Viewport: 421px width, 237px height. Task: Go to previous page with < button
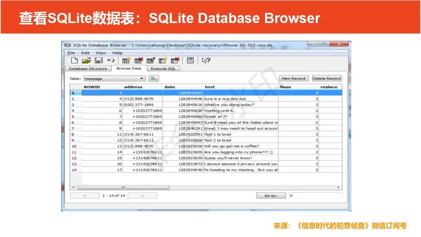[85, 196]
